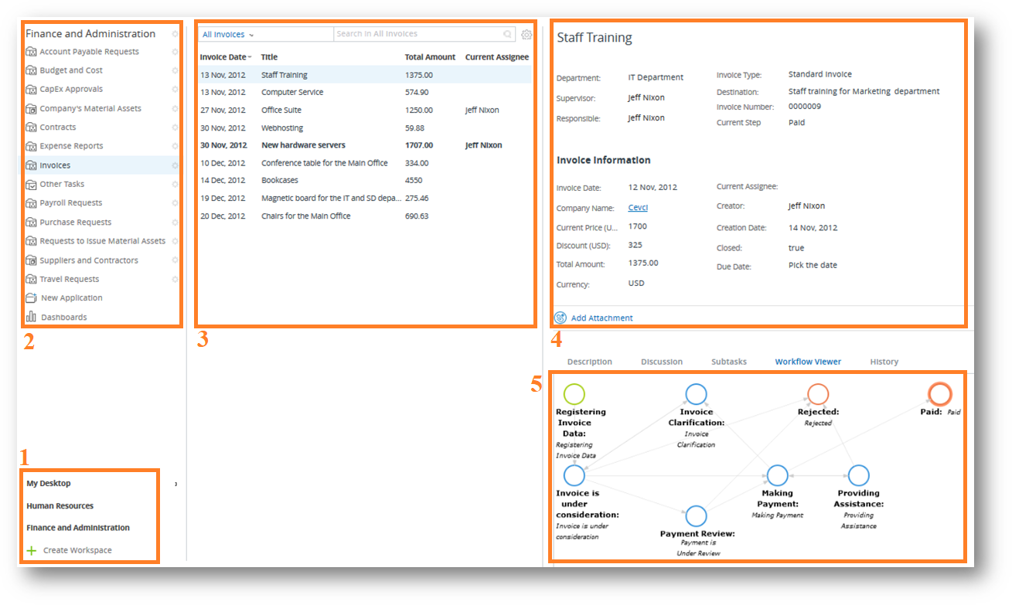Select the Registering Invoice Data workflow node

tap(574, 394)
